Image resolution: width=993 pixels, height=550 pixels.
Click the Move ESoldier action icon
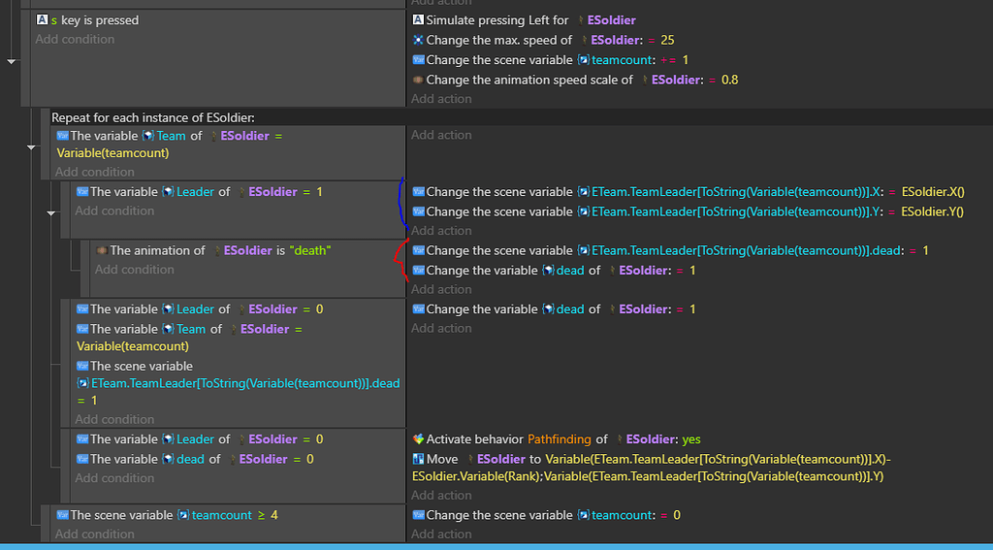coord(418,459)
